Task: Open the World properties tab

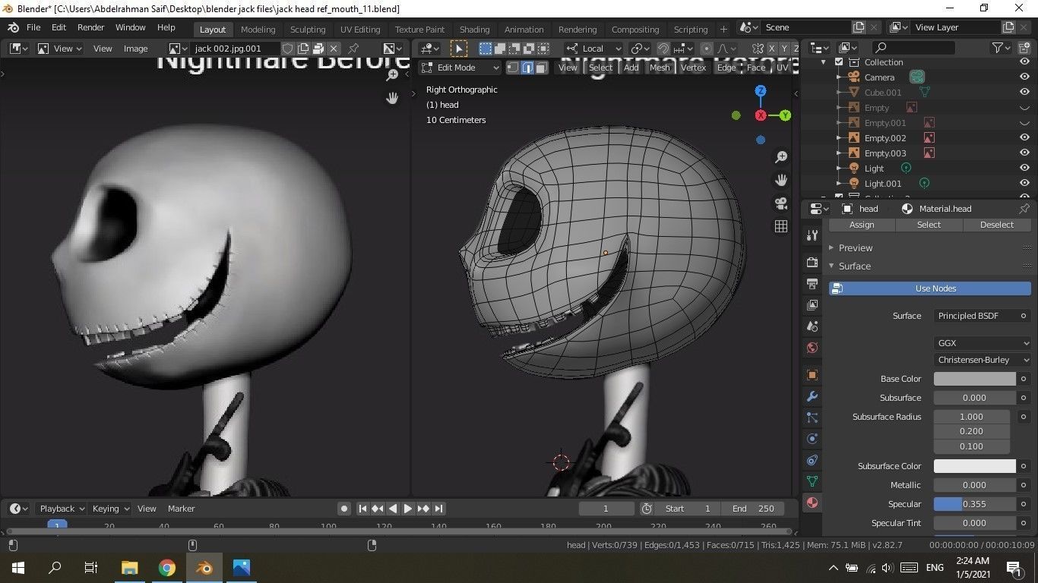Action: pos(812,348)
